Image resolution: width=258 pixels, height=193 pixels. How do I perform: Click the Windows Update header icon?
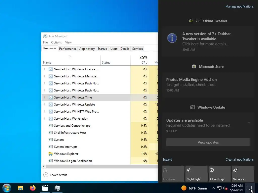coord(192,107)
